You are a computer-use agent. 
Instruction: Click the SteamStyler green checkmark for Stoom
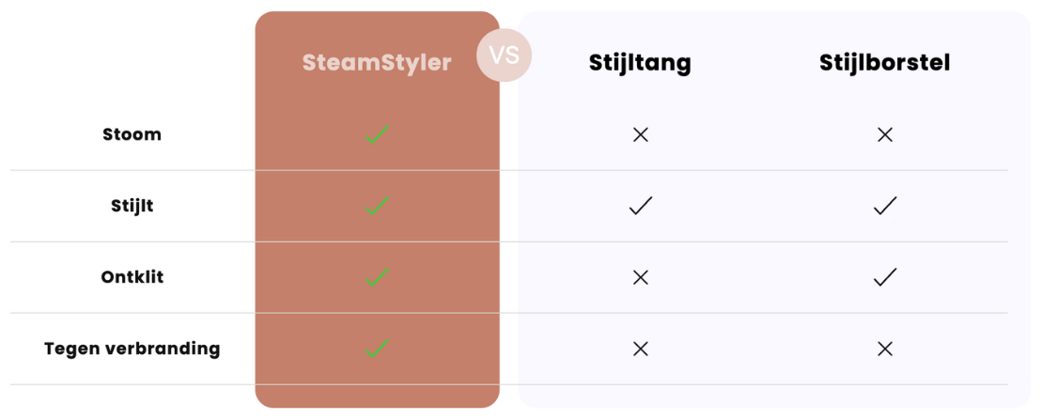pyautogui.click(x=377, y=134)
